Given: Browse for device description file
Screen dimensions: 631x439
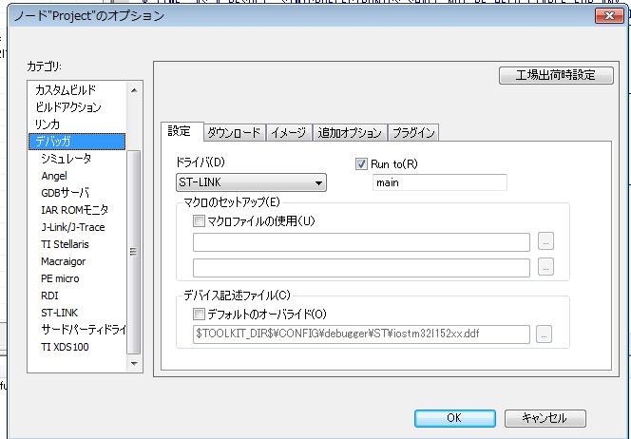Looking at the screenshot, I should pyautogui.click(x=544, y=334).
